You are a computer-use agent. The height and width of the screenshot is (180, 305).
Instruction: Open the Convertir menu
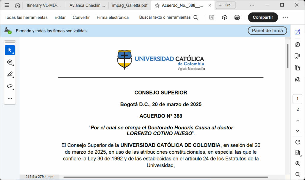tap(81, 17)
